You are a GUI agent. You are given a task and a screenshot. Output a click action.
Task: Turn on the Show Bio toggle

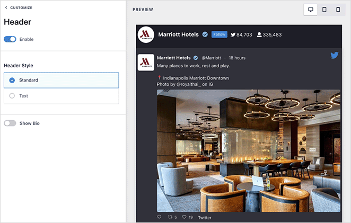[10, 123]
